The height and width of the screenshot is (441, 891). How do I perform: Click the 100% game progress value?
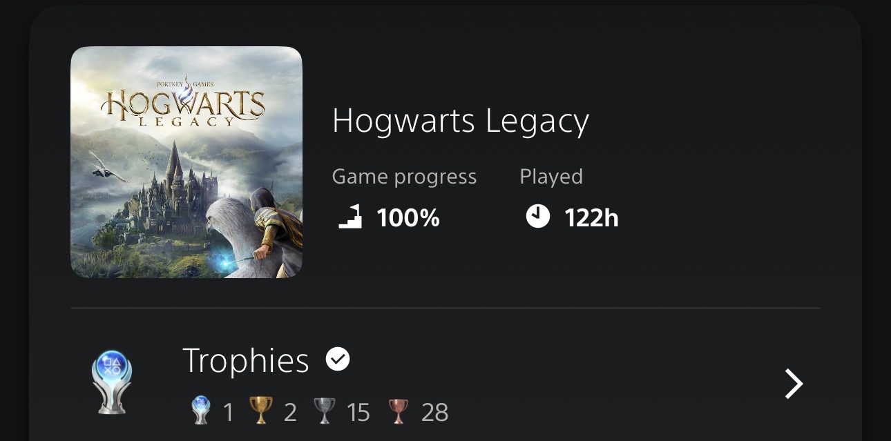[x=408, y=218]
